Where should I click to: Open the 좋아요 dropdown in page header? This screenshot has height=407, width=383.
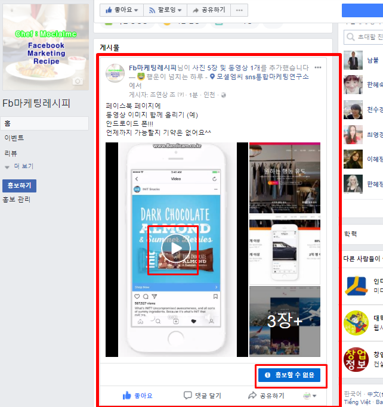(122, 10)
